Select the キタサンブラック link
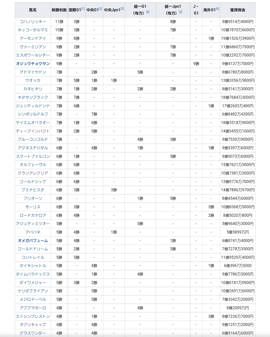Screen dimensions: 270x337 pyautogui.click(x=33, y=97)
